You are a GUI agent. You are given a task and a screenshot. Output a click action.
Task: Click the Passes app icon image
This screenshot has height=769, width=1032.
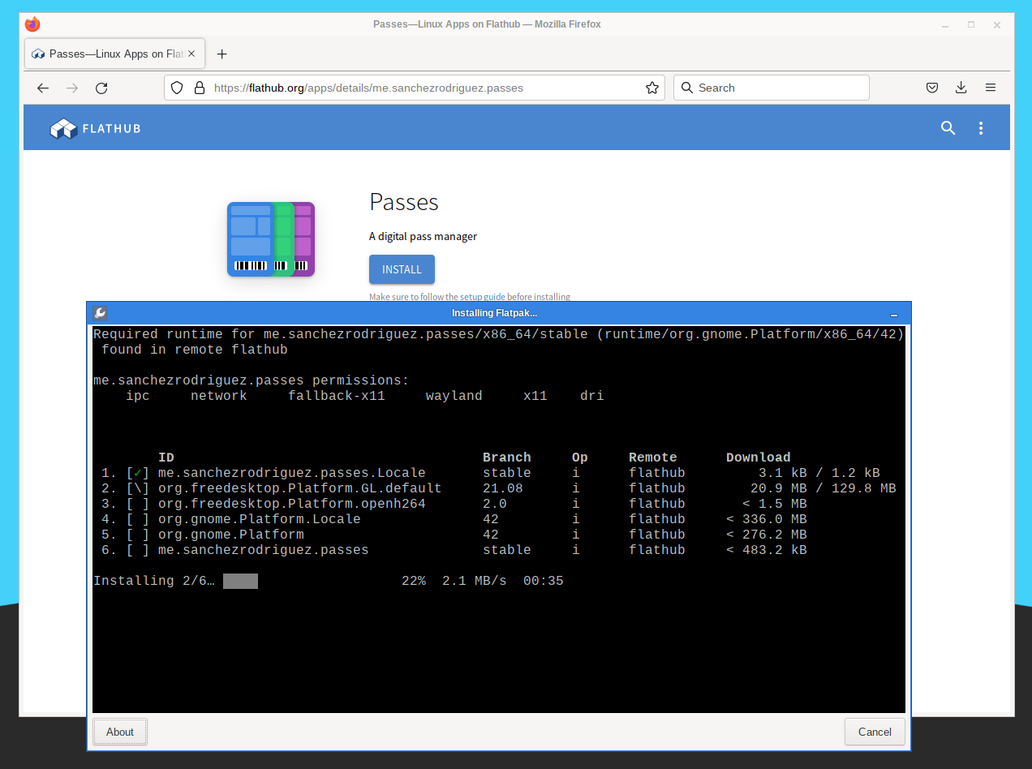coord(271,239)
